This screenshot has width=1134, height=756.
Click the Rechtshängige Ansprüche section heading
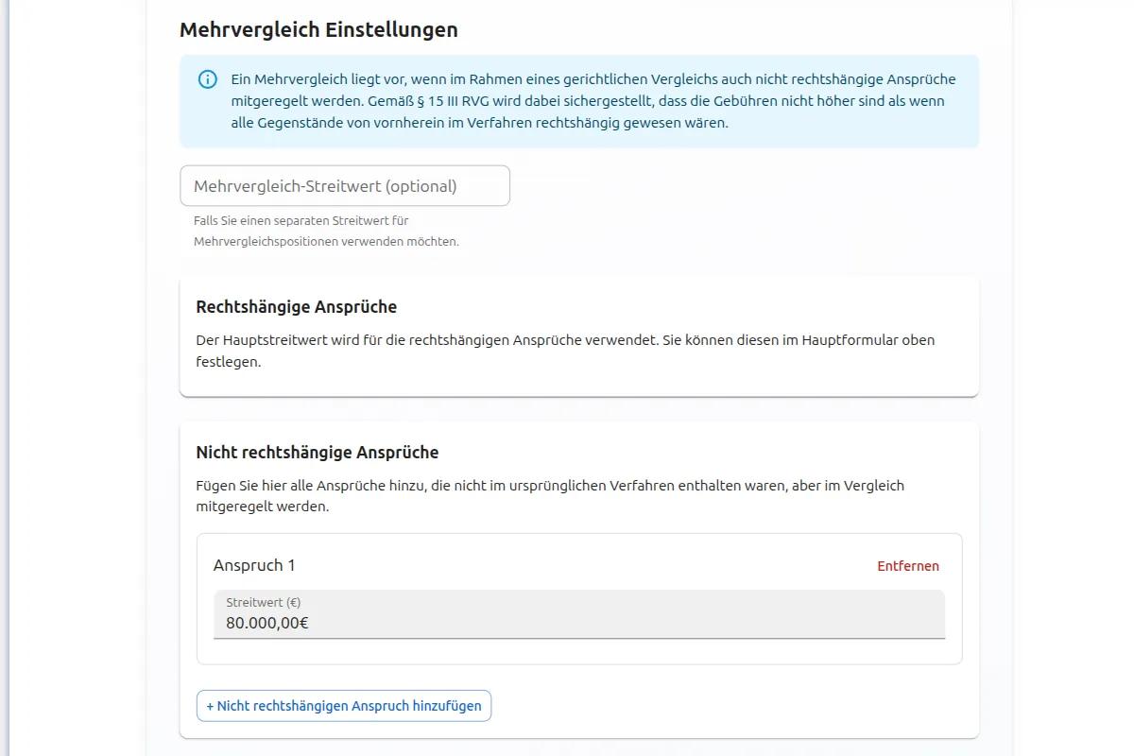(297, 306)
